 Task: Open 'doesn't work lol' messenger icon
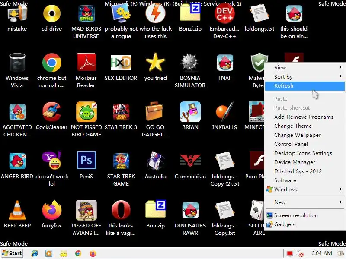click(51, 161)
